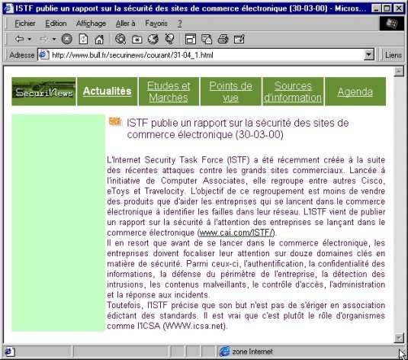
Task: Click the Channels satellite icon
Action: tap(169, 39)
